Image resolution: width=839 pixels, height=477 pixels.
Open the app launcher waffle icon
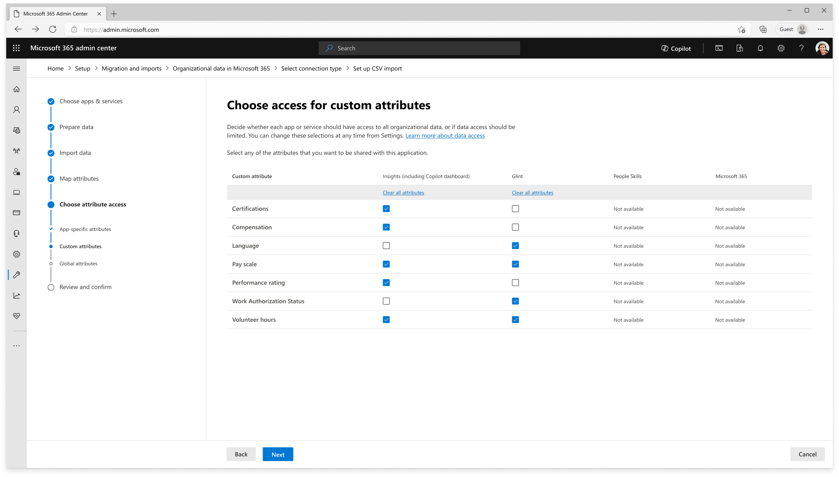tap(16, 48)
